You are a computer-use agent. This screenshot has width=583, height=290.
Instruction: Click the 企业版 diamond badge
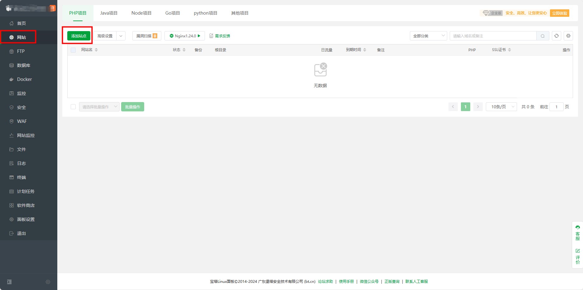(x=492, y=13)
